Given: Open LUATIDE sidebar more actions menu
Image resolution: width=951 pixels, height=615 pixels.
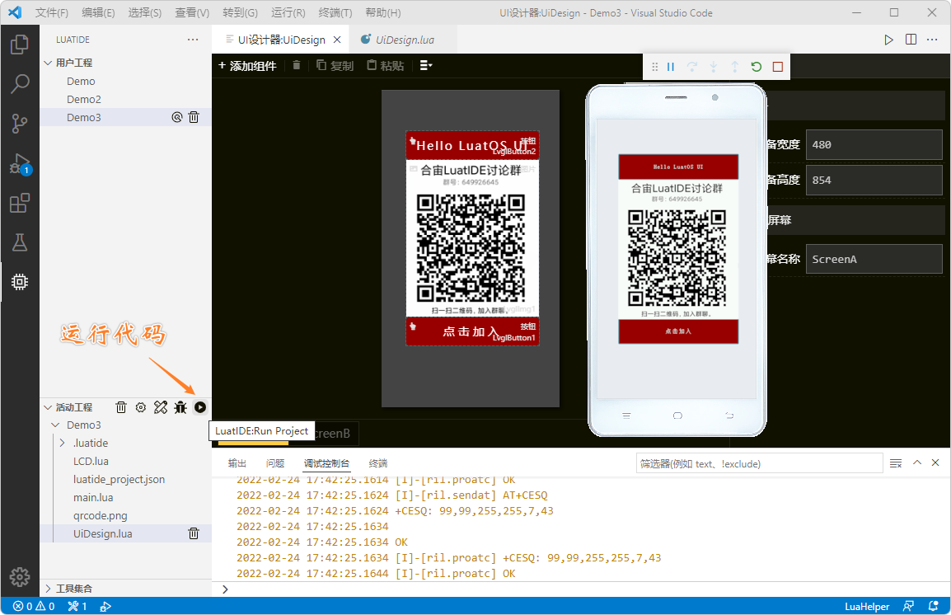Looking at the screenshot, I should 193,40.
